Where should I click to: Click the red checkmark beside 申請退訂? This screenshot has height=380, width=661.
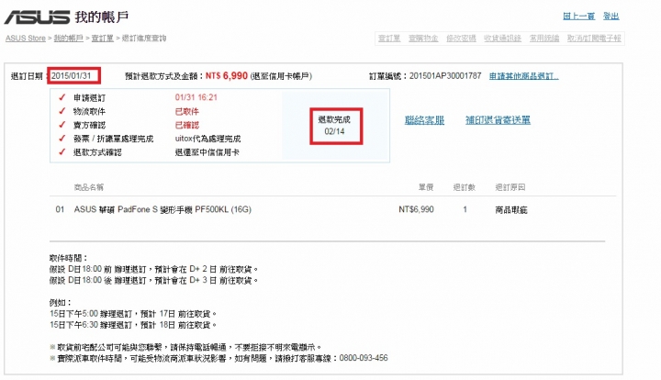[62, 97]
